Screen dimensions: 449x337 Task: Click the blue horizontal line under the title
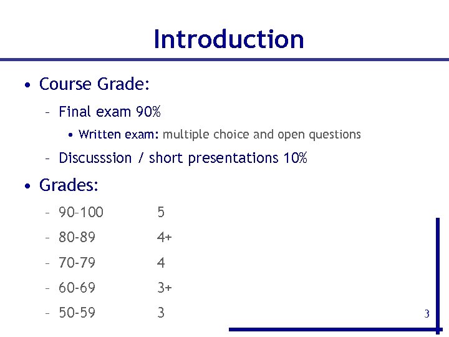224,60
